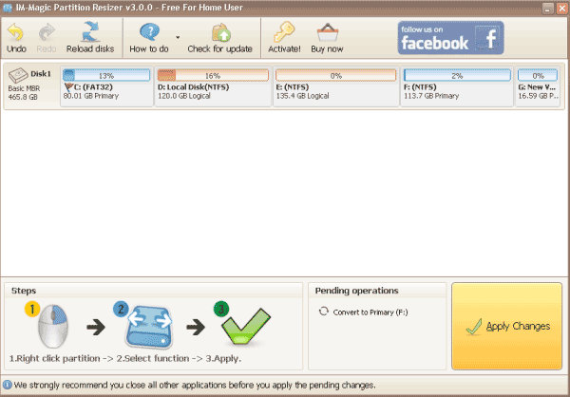Select the G: New Volume partition
Screen dimensions: 570x397
tap(538, 86)
